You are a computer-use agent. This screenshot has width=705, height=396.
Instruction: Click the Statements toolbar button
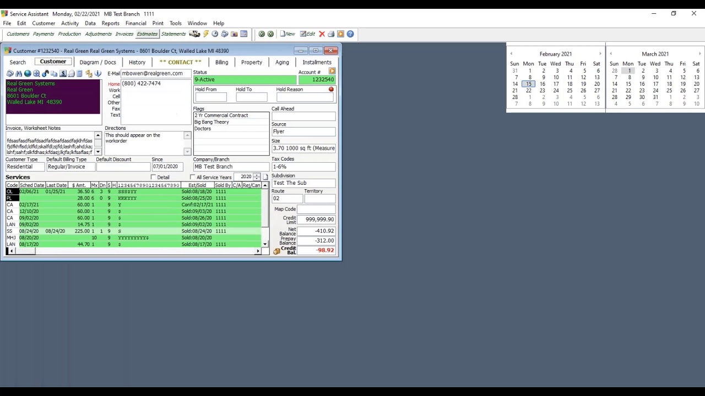[x=173, y=34]
